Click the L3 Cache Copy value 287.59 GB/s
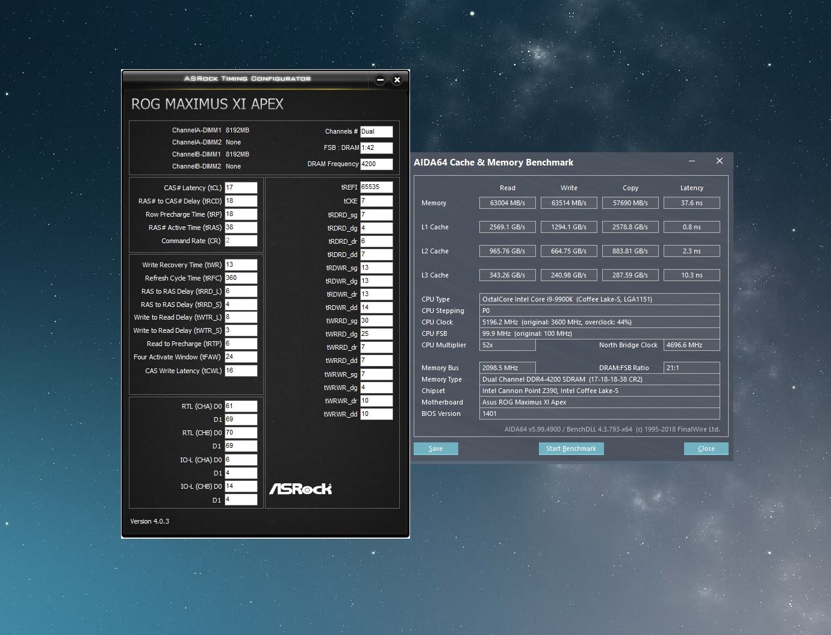This screenshot has width=831, height=635. (x=630, y=275)
